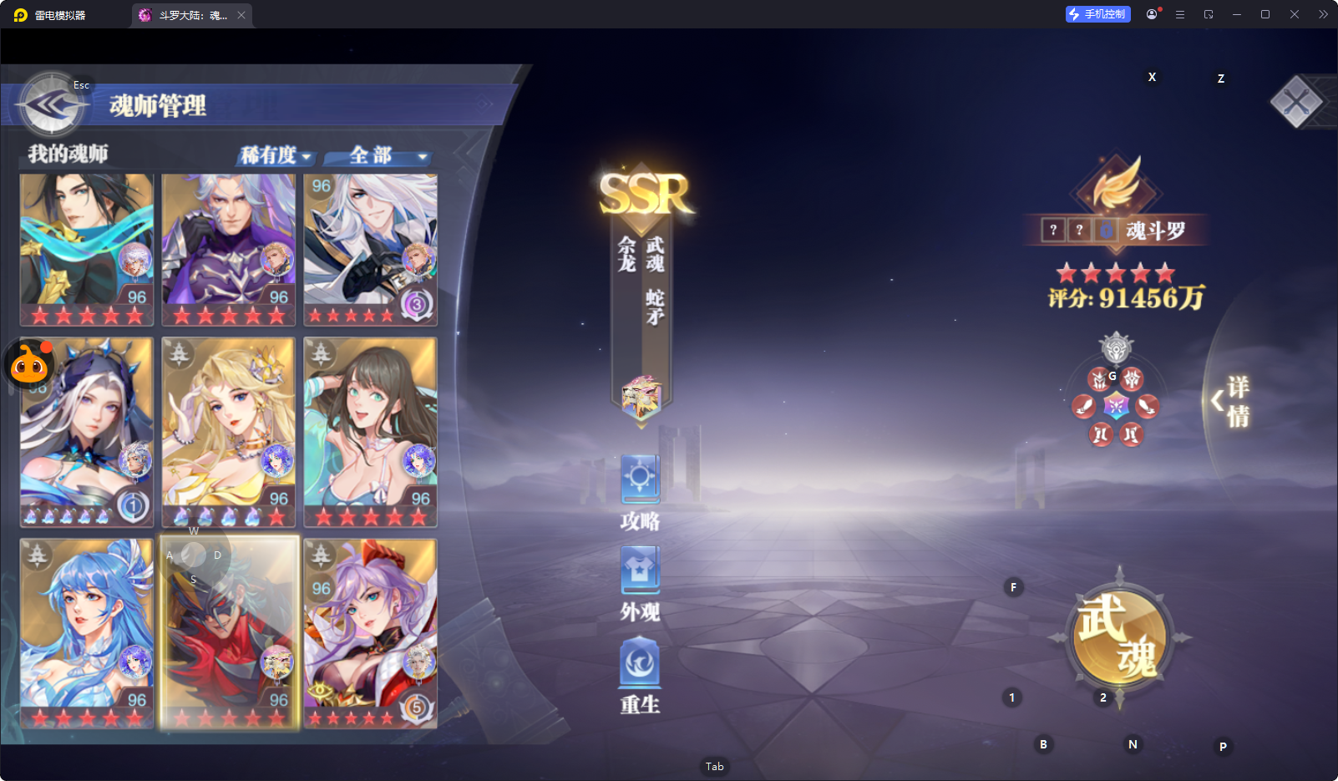Select the dark-haired man with teal ribbon card

point(87,250)
